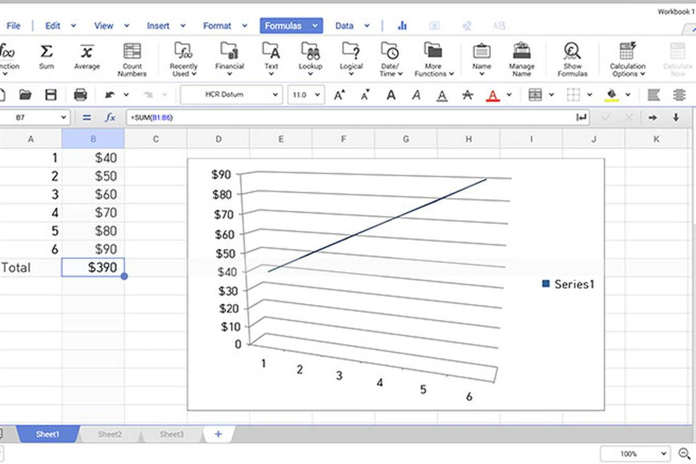Click the red font color swatch
696x464 pixels.
point(493,95)
